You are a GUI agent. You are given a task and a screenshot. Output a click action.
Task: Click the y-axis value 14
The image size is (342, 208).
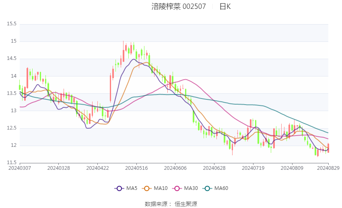(14, 76)
